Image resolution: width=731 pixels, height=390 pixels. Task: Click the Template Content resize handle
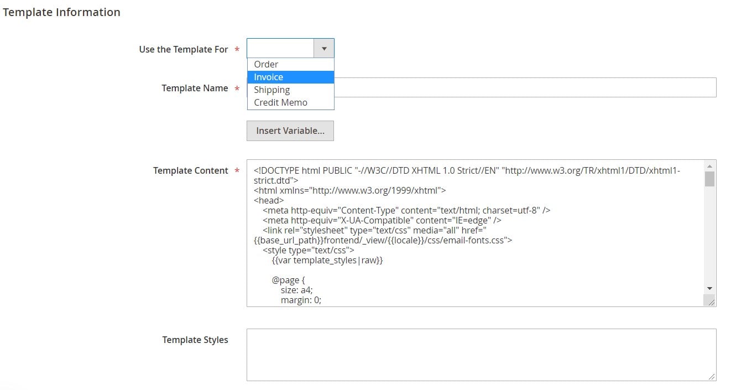coord(711,301)
